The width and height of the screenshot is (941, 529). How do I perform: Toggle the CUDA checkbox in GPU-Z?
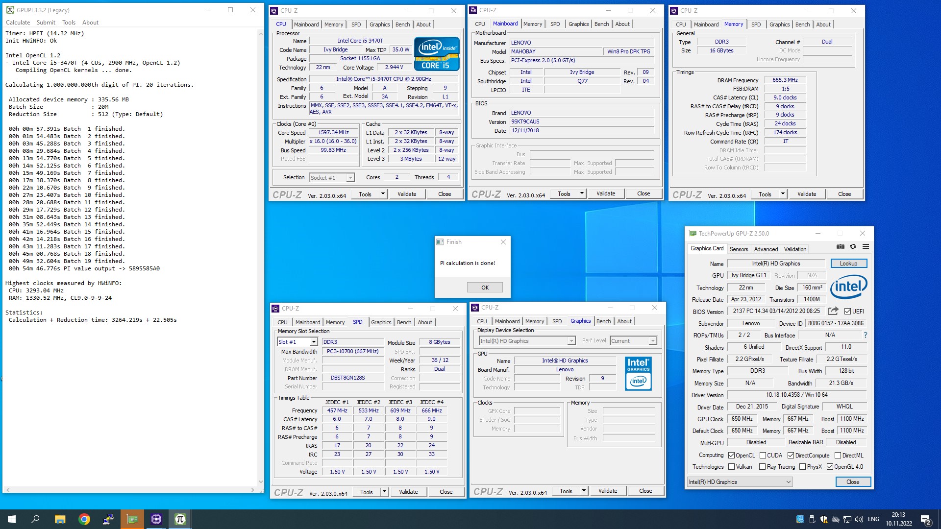tap(763, 456)
